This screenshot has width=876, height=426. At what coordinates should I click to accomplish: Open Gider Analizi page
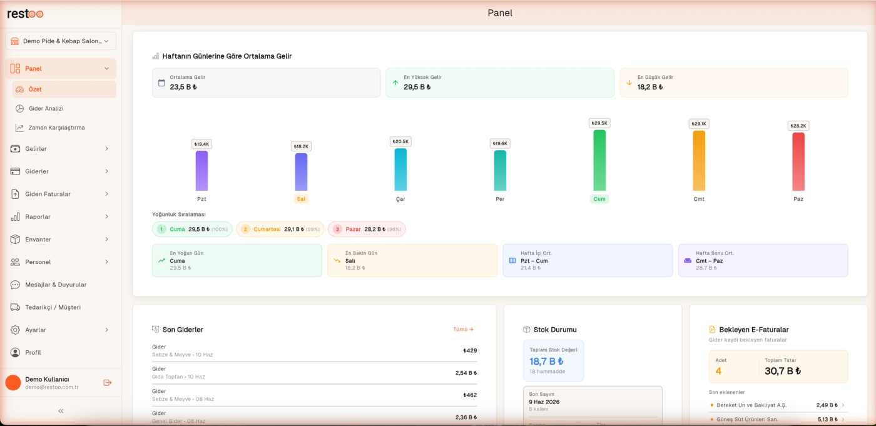[x=64, y=108]
